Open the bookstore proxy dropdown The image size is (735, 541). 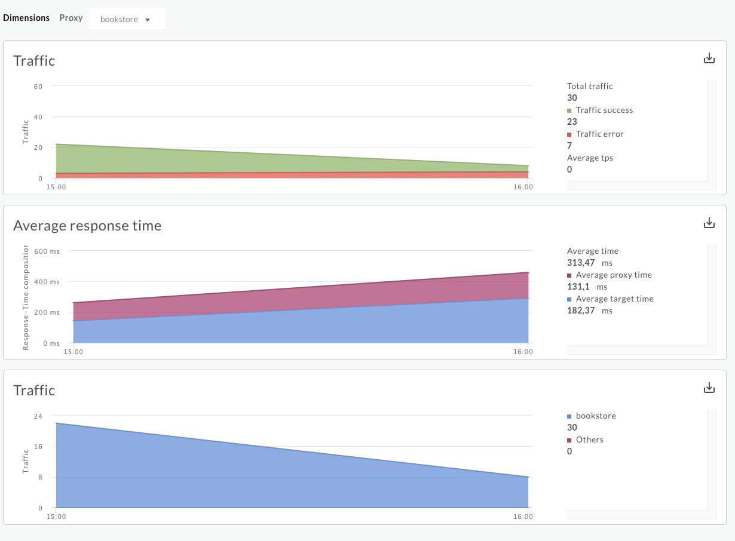(x=127, y=19)
